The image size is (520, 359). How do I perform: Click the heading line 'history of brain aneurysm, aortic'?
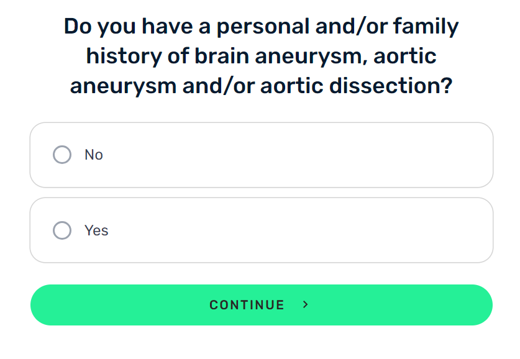(x=262, y=56)
